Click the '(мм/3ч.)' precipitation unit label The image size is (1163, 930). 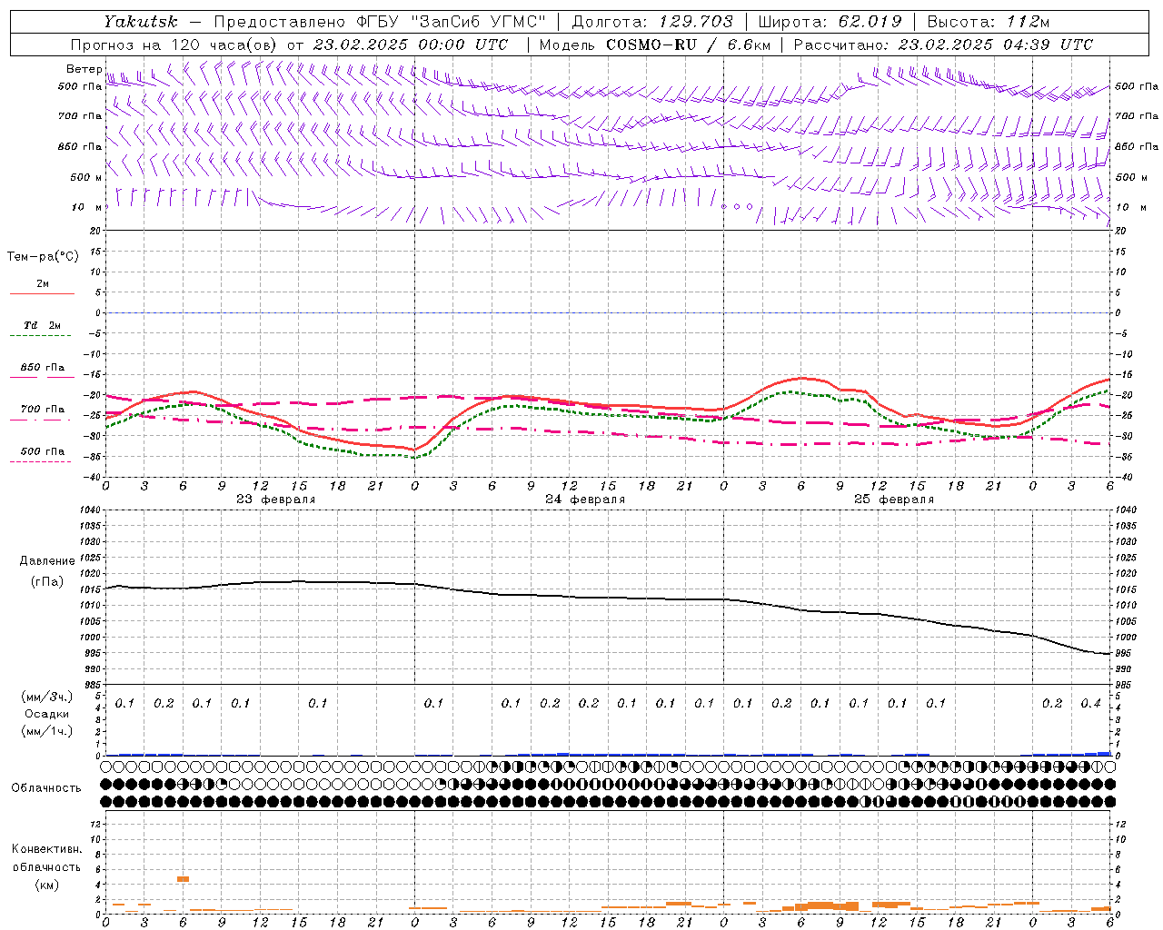(x=47, y=697)
